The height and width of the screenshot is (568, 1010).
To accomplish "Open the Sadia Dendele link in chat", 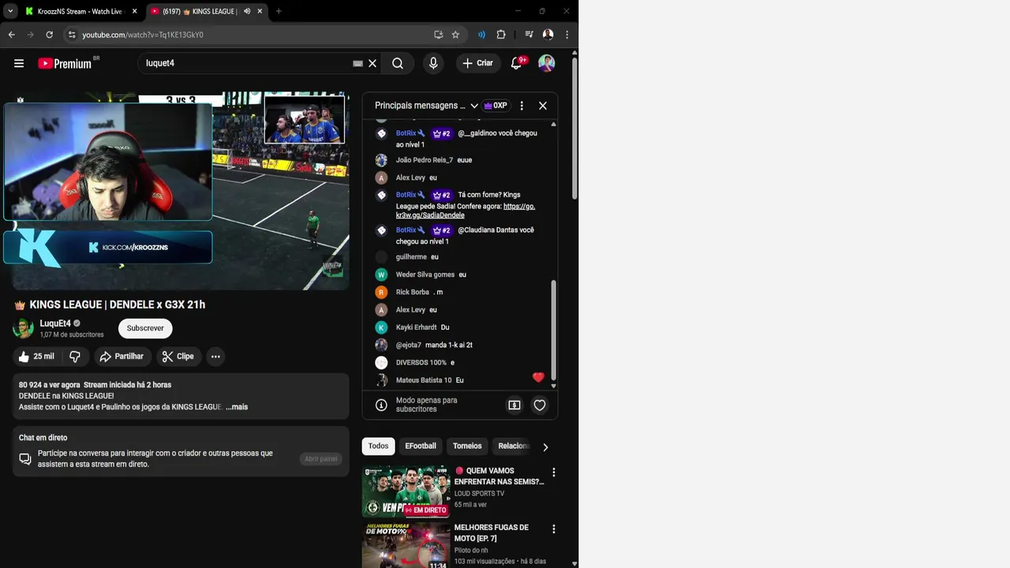I will point(466,211).
